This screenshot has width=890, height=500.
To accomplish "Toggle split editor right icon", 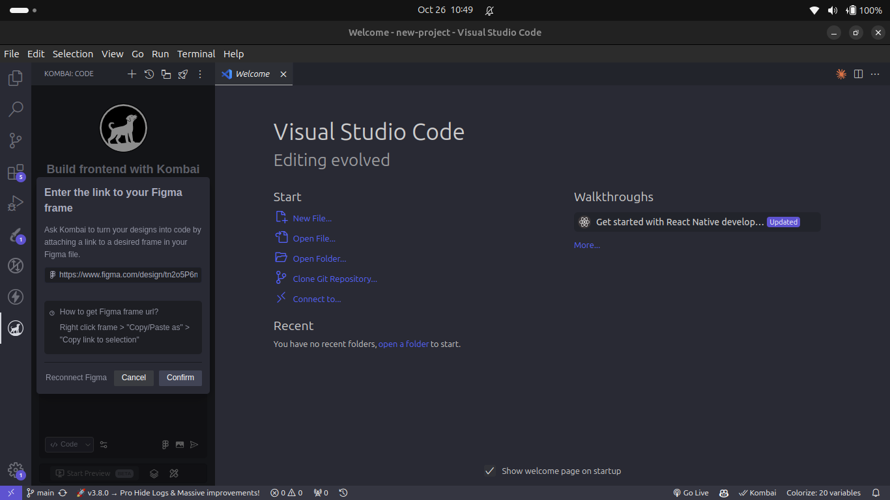I will tap(858, 74).
